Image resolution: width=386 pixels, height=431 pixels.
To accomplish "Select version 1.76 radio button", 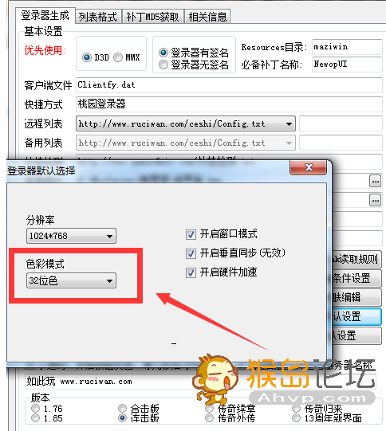I will click(36, 409).
